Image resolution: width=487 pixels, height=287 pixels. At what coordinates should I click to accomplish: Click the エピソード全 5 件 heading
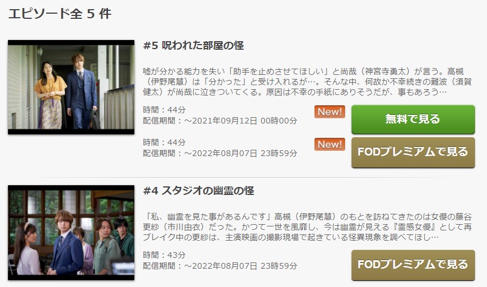pyautogui.click(x=59, y=14)
